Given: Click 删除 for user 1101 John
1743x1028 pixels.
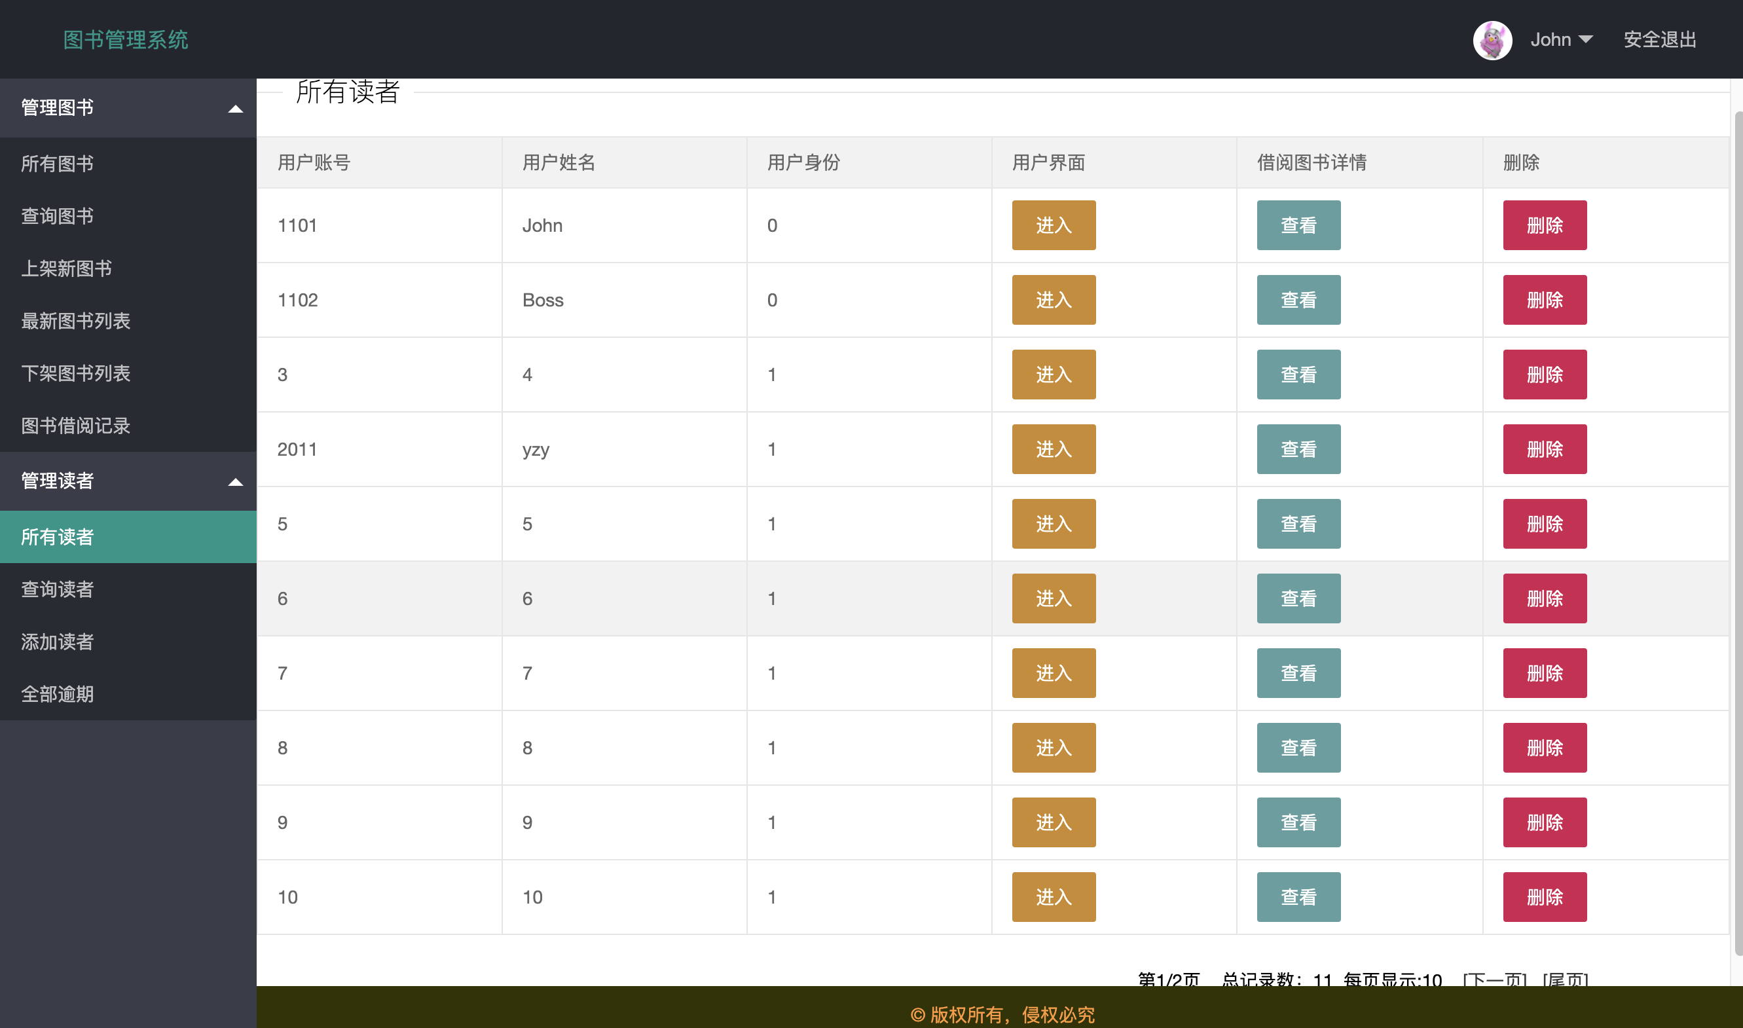Looking at the screenshot, I should click(1544, 225).
